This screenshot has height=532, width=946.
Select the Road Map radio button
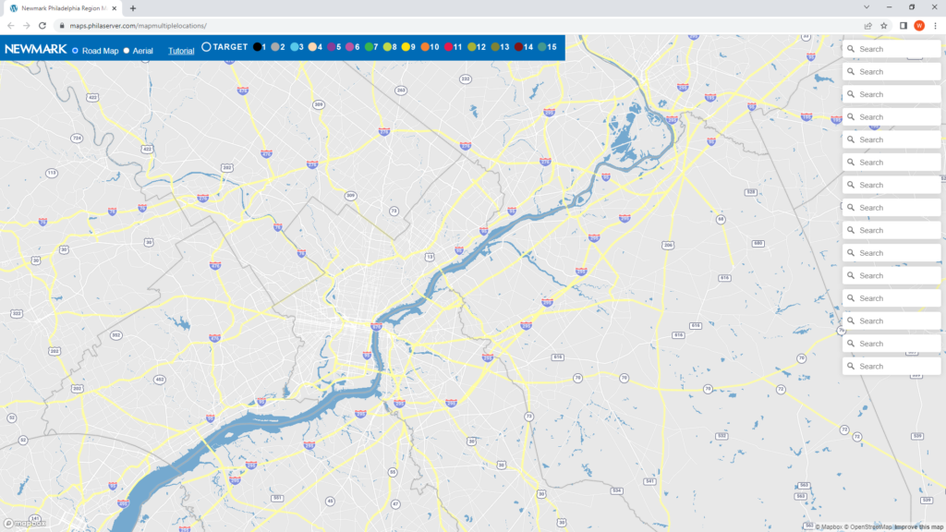[x=75, y=51]
